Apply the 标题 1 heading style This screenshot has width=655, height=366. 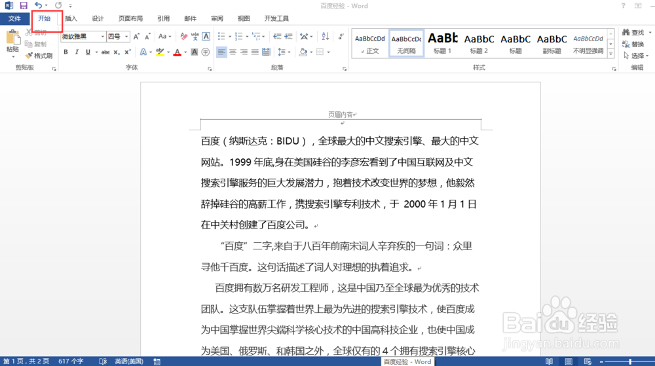442,43
